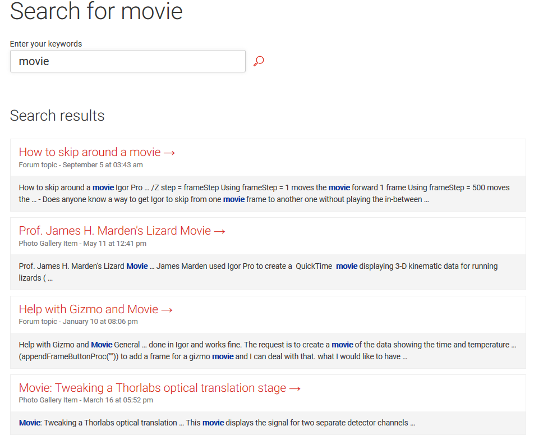Click the 'Search results' heading
Screen dimensions: 534x435
coord(57,116)
